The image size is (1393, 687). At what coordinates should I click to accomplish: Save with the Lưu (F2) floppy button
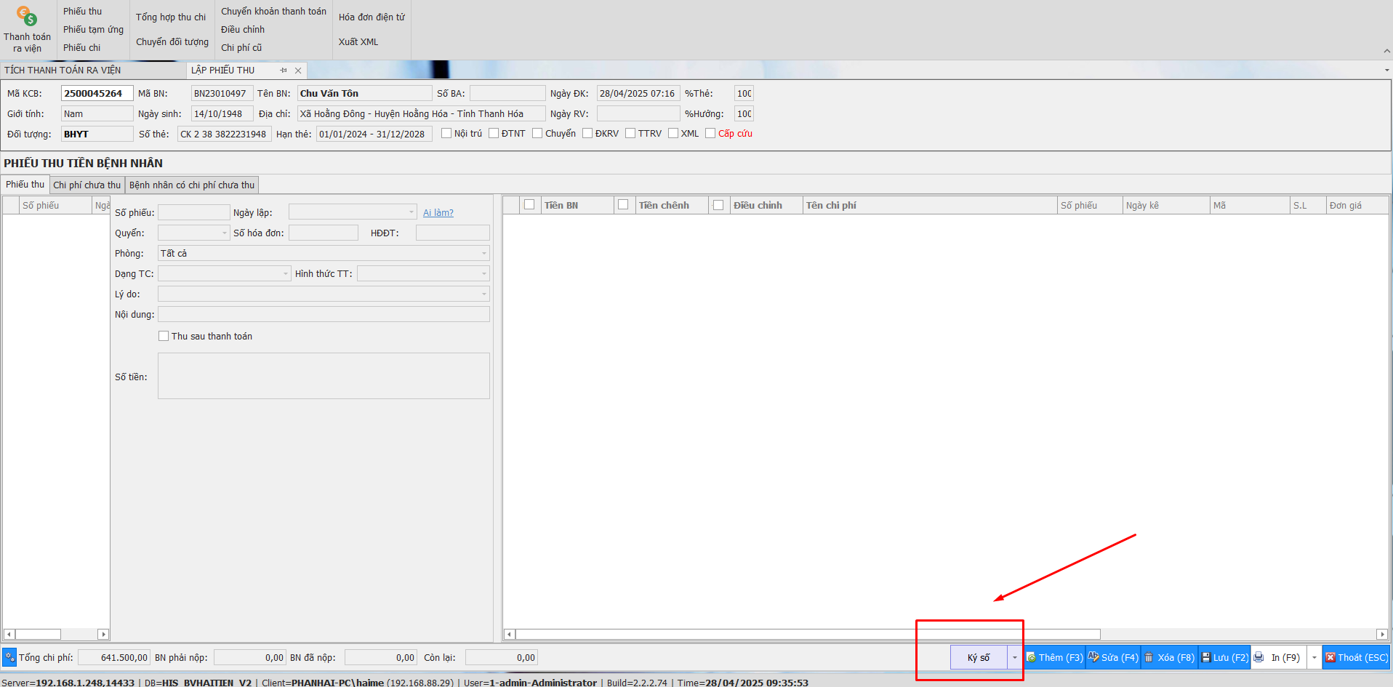[1224, 657]
